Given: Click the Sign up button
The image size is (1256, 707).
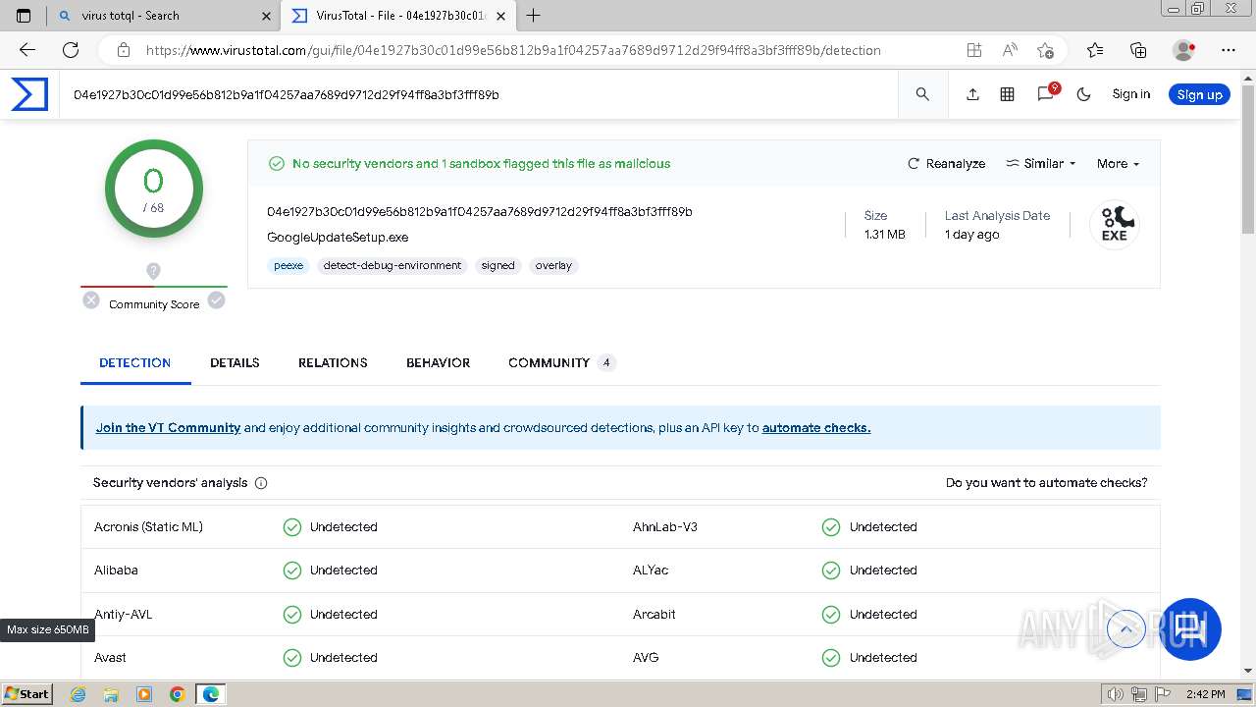Looking at the screenshot, I should coord(1199,94).
